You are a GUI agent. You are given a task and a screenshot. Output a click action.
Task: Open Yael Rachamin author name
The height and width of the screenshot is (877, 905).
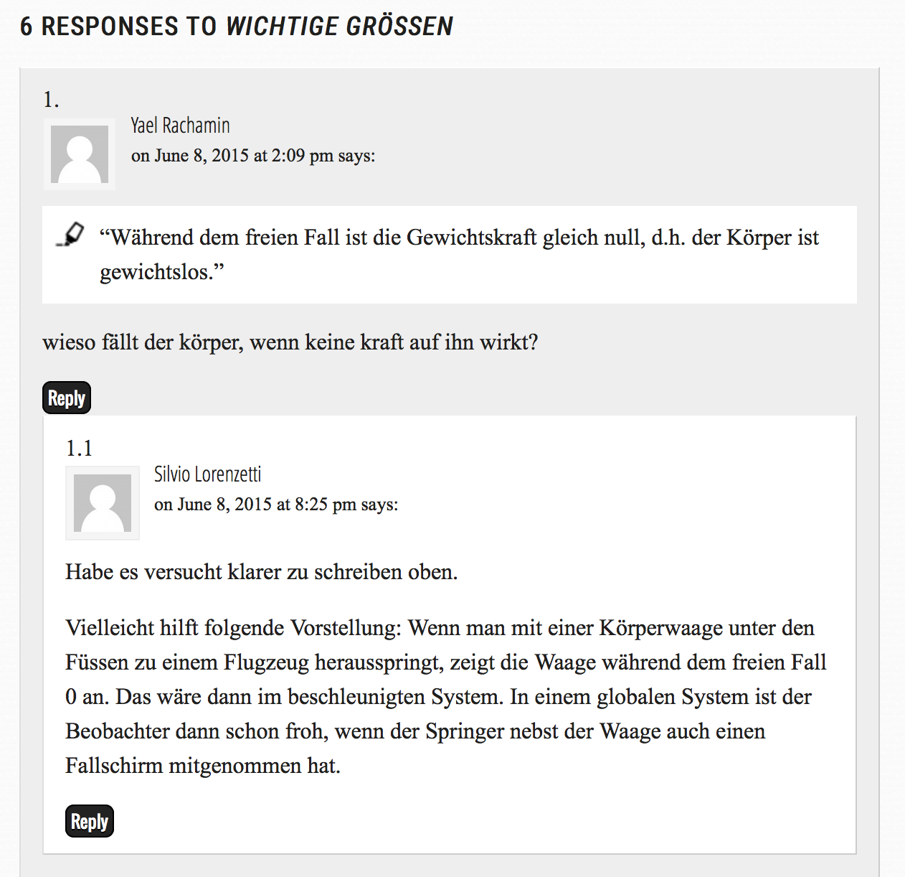180,126
